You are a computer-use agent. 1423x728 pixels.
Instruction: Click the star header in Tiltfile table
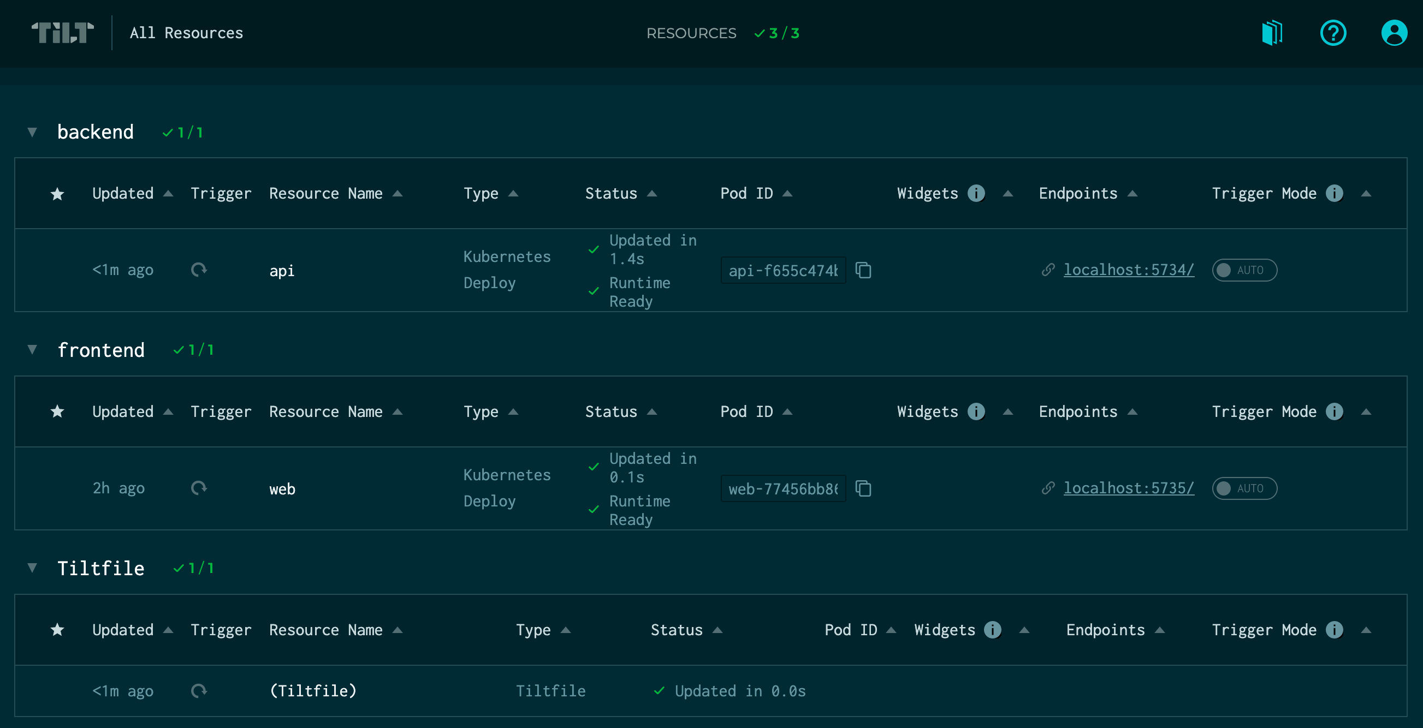[x=57, y=630]
